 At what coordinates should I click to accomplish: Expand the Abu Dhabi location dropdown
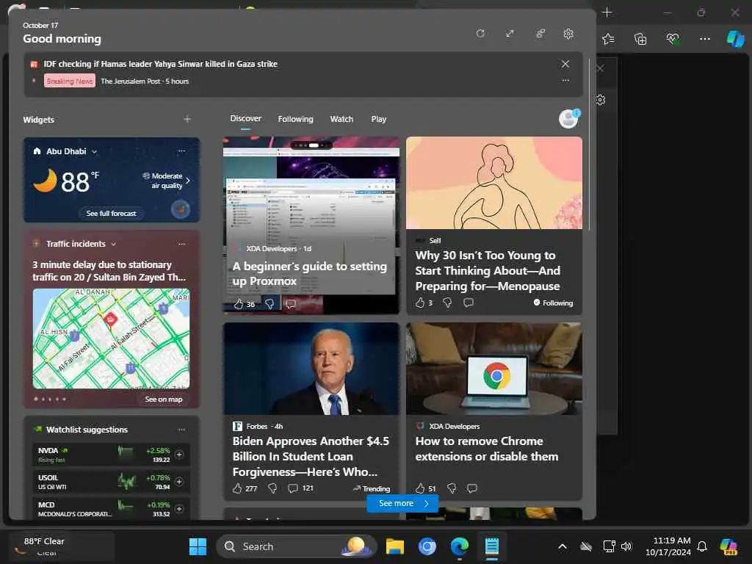95,151
